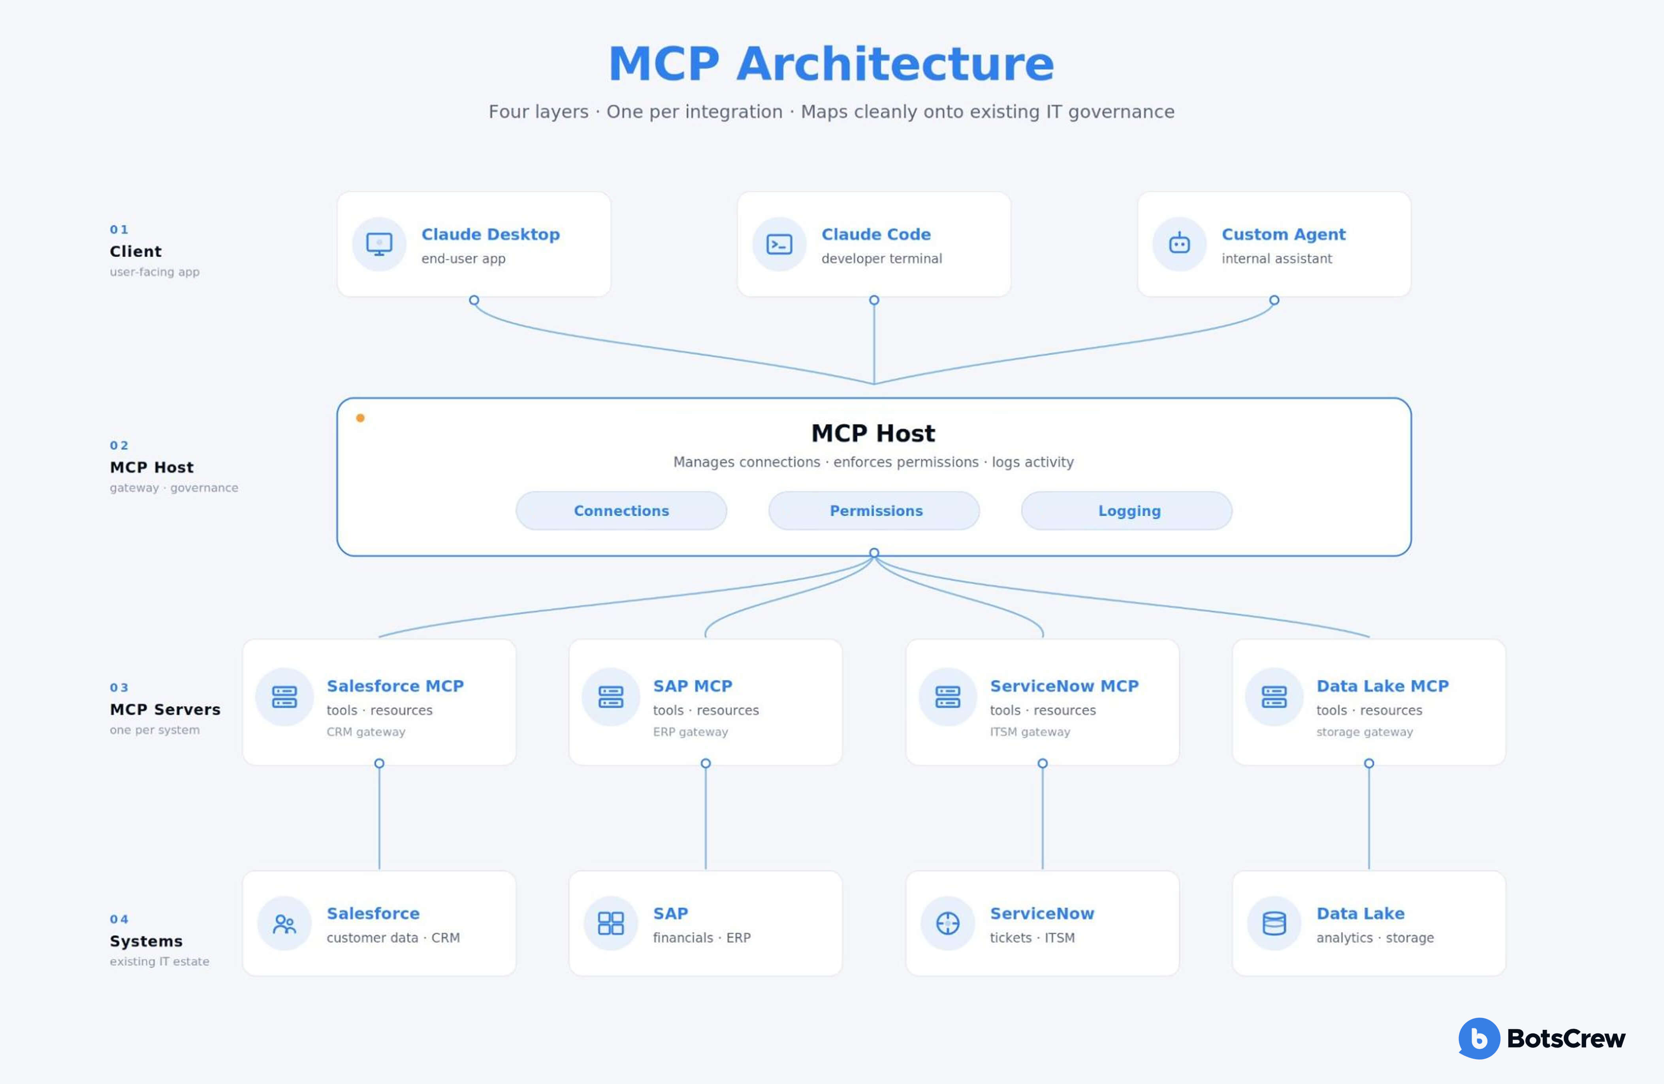Click the SAP MCP server icon
This screenshot has height=1084, width=1664.
tap(610, 697)
